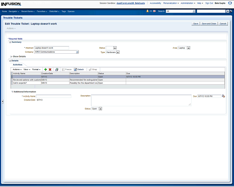The height and width of the screenshot is (187, 234).
Task: Expand the Show Details section
Action: coord(11,57)
